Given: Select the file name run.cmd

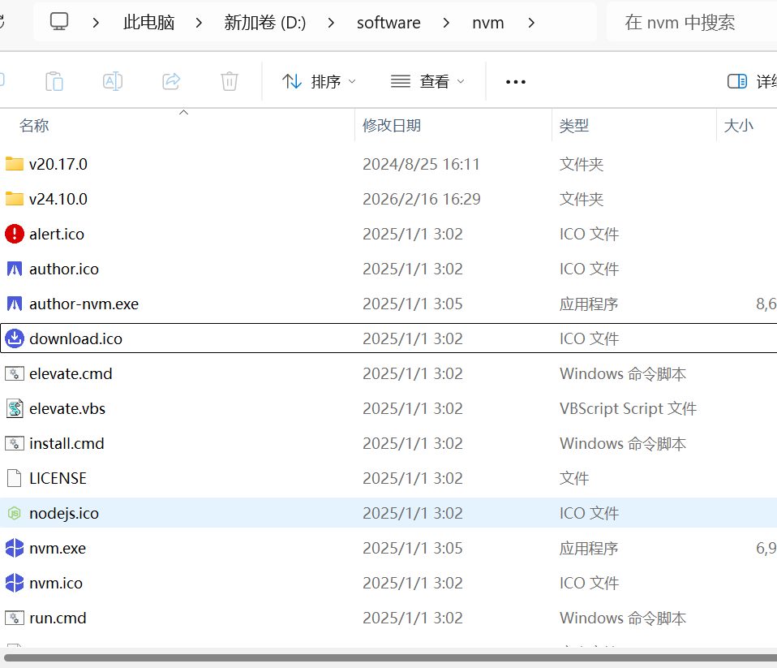Looking at the screenshot, I should (x=58, y=618).
